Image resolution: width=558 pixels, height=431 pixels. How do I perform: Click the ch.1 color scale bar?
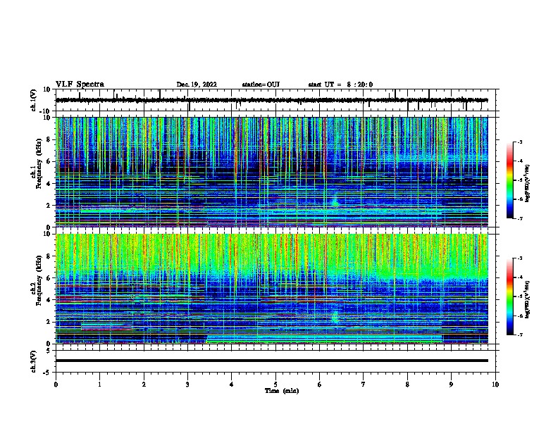coord(510,180)
